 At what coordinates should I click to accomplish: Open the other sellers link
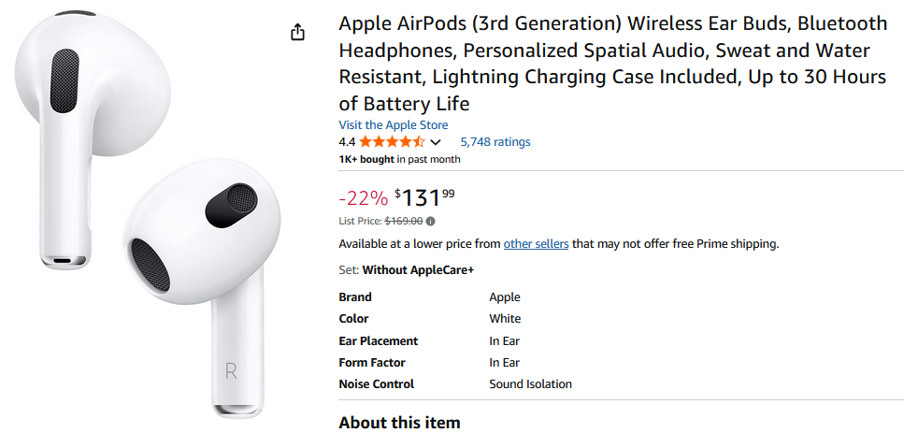pos(536,244)
